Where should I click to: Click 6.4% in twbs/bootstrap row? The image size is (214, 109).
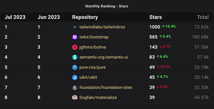point(167,37)
